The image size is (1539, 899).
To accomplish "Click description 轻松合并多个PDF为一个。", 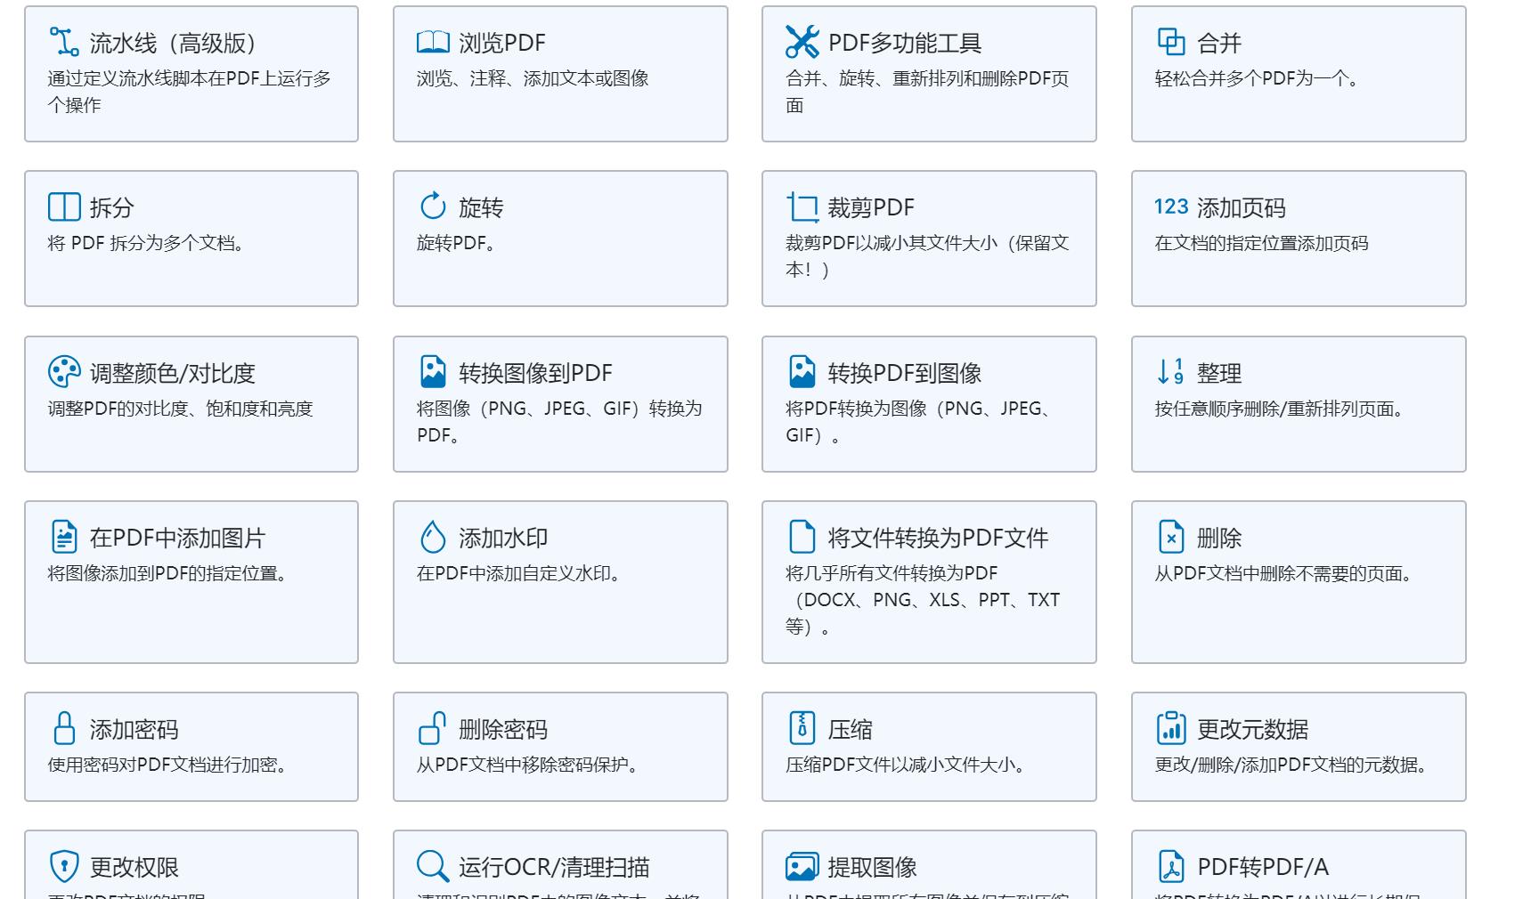I will pyautogui.click(x=1258, y=78).
